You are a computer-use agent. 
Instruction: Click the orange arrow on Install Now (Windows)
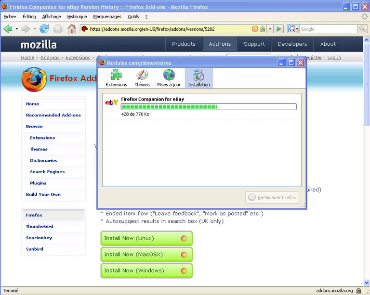(184, 271)
